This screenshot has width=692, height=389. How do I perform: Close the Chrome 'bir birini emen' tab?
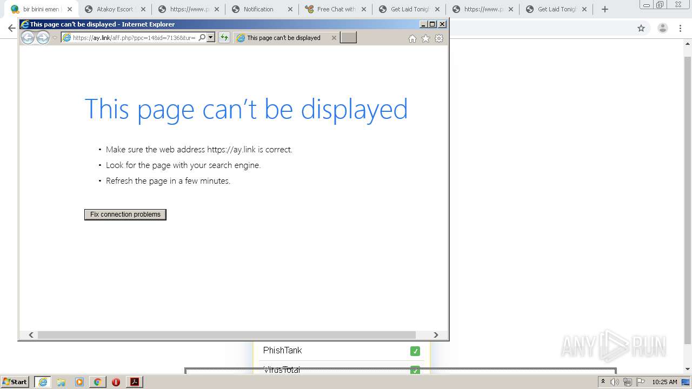point(70,9)
